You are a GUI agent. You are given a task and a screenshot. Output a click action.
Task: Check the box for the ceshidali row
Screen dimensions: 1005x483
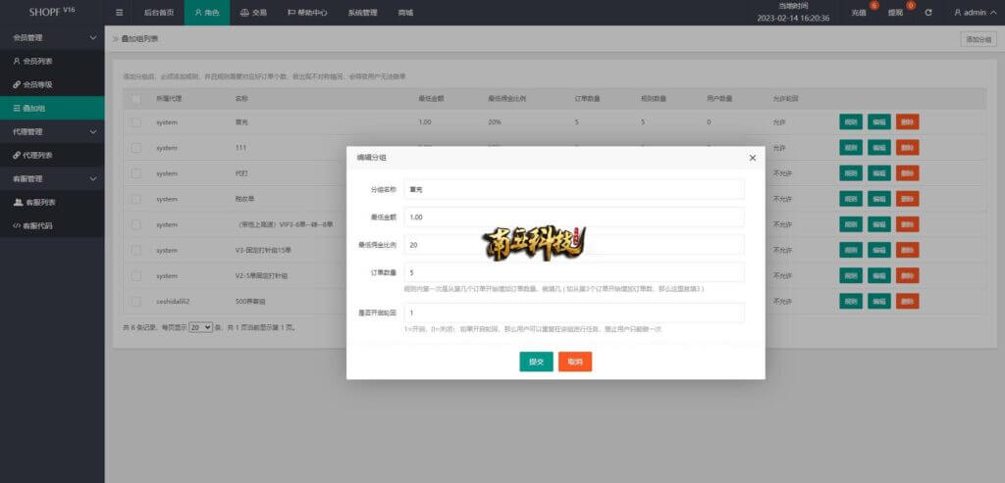click(135, 302)
